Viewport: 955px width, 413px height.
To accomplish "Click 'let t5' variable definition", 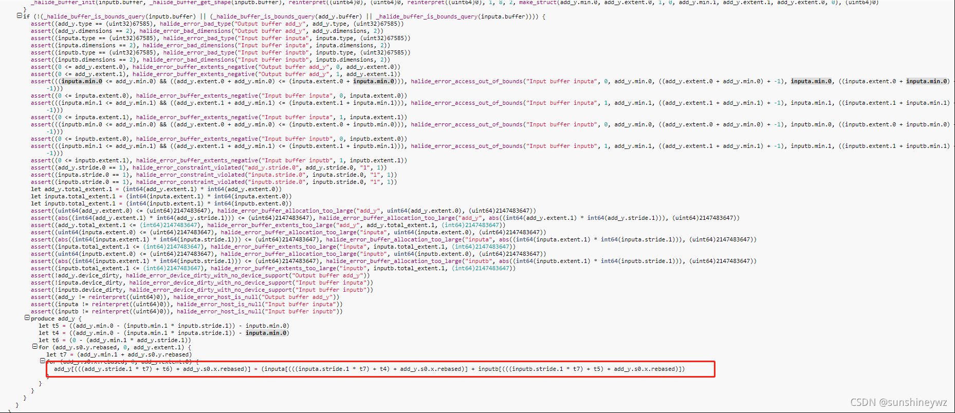I will (x=164, y=326).
